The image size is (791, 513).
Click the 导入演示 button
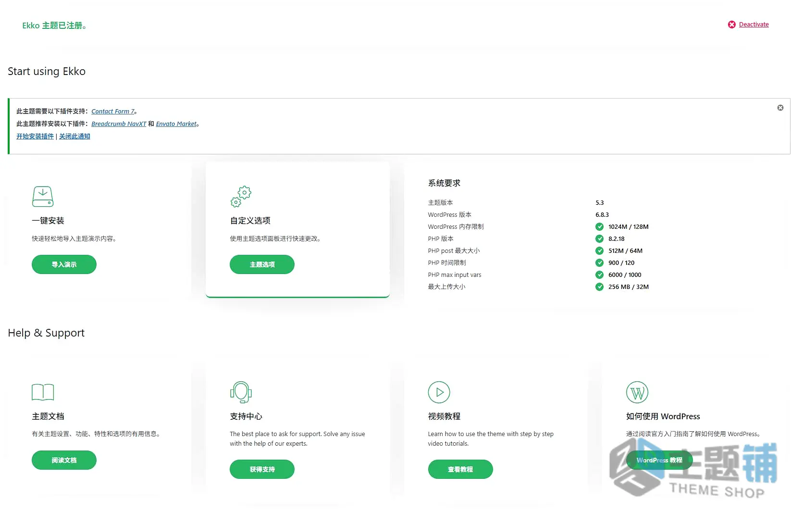click(x=64, y=264)
